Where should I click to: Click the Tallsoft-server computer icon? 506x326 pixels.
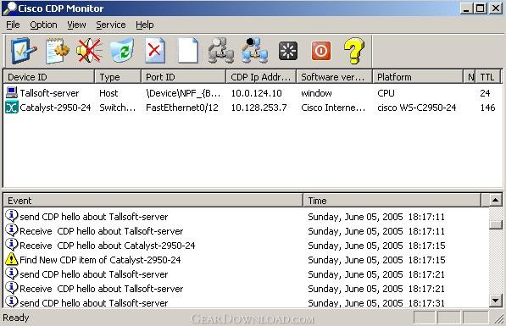pyautogui.click(x=12, y=93)
